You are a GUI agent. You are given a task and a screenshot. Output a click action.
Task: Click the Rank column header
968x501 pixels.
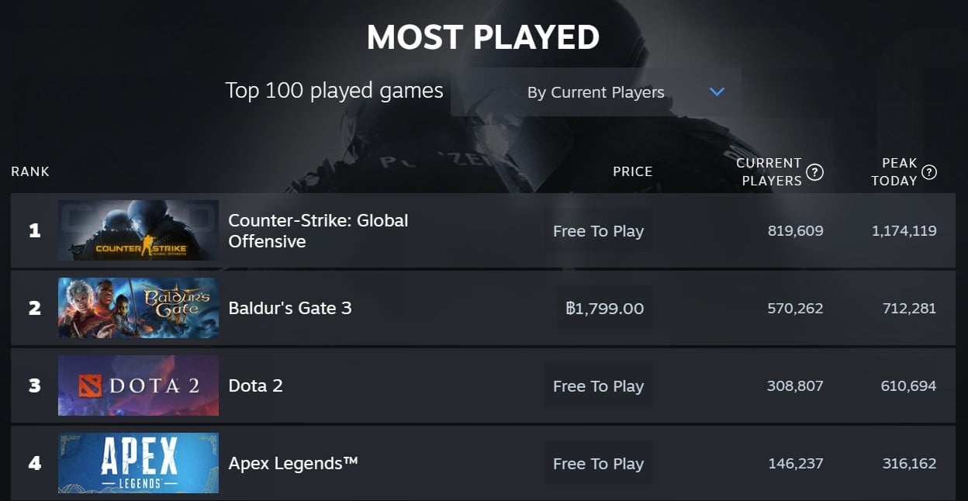[x=30, y=171]
